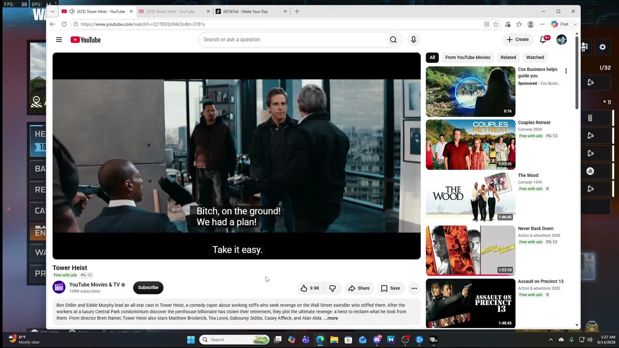Start voice search with the microphone
Viewport: 619px width, 348px height.
click(x=413, y=40)
